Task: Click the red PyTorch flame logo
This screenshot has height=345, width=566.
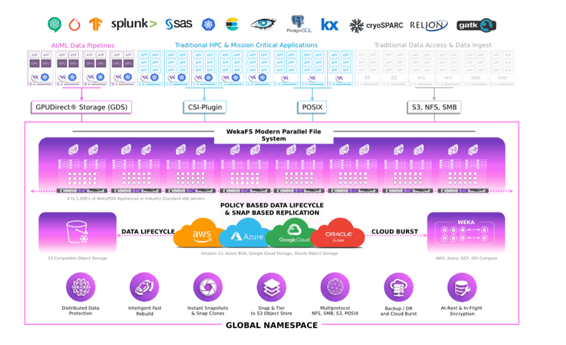Action: [x=75, y=24]
